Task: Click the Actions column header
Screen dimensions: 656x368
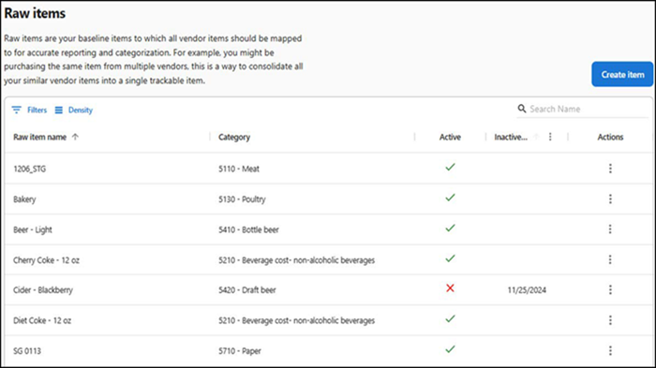Action: (610, 137)
